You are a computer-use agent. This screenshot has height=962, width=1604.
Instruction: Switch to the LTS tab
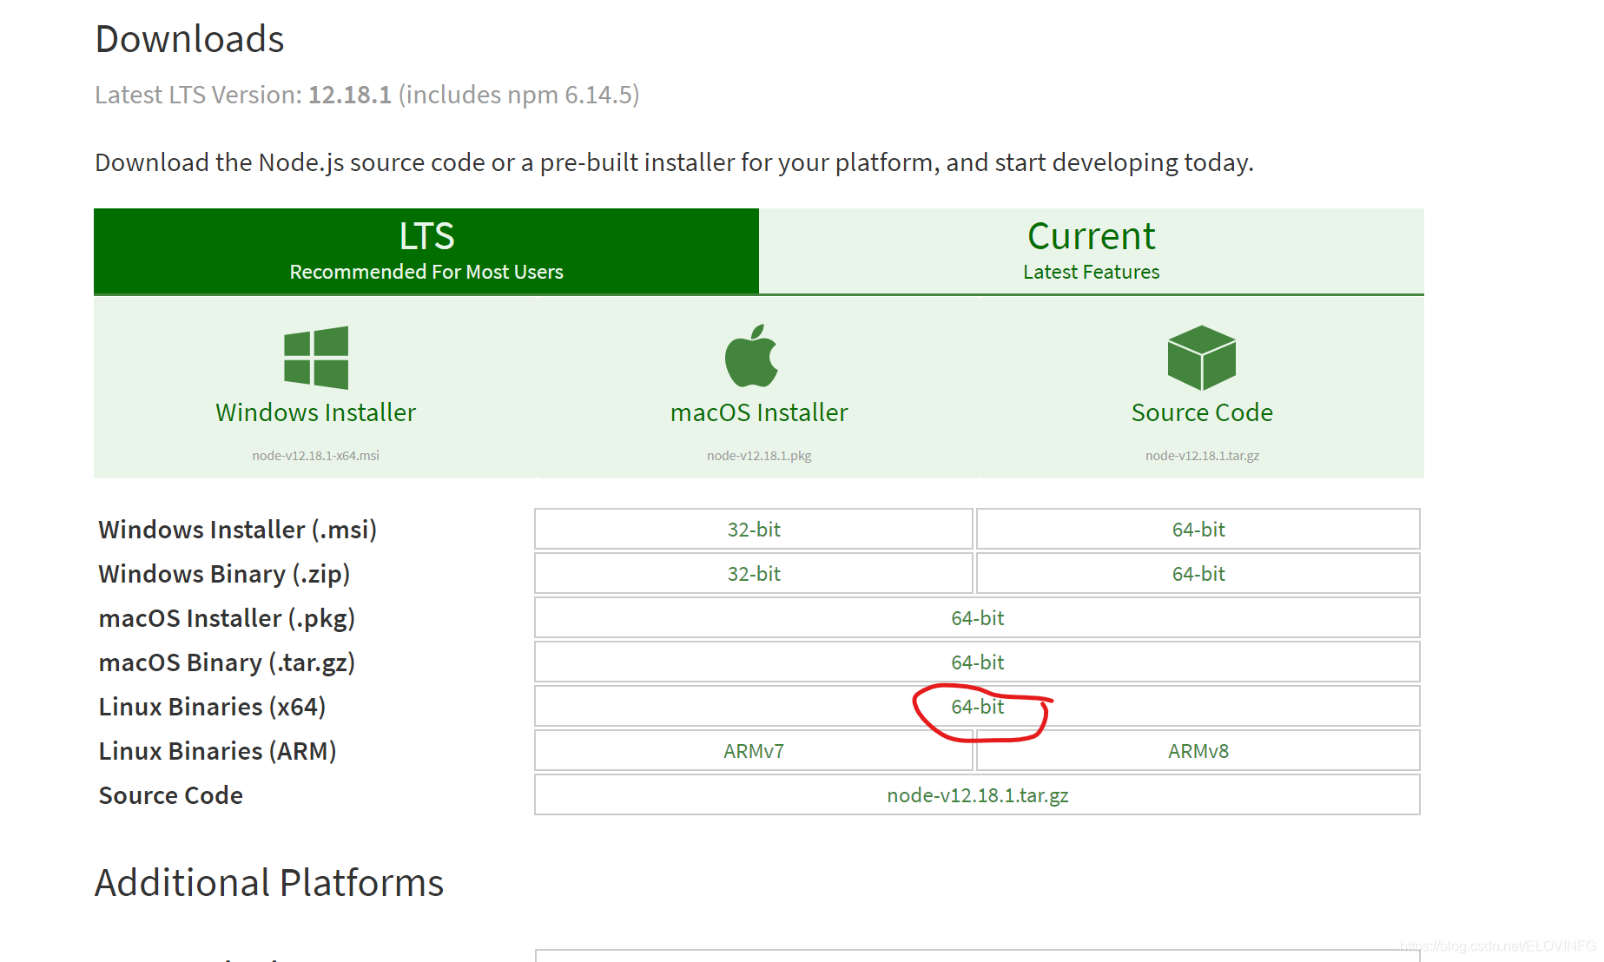point(426,251)
